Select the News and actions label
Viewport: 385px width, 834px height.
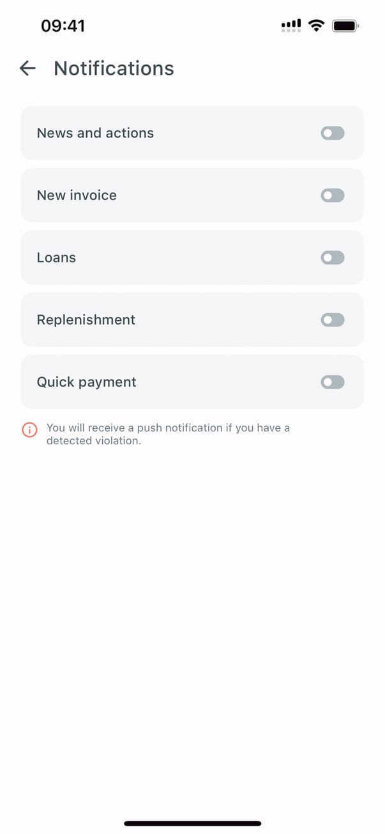click(x=95, y=133)
